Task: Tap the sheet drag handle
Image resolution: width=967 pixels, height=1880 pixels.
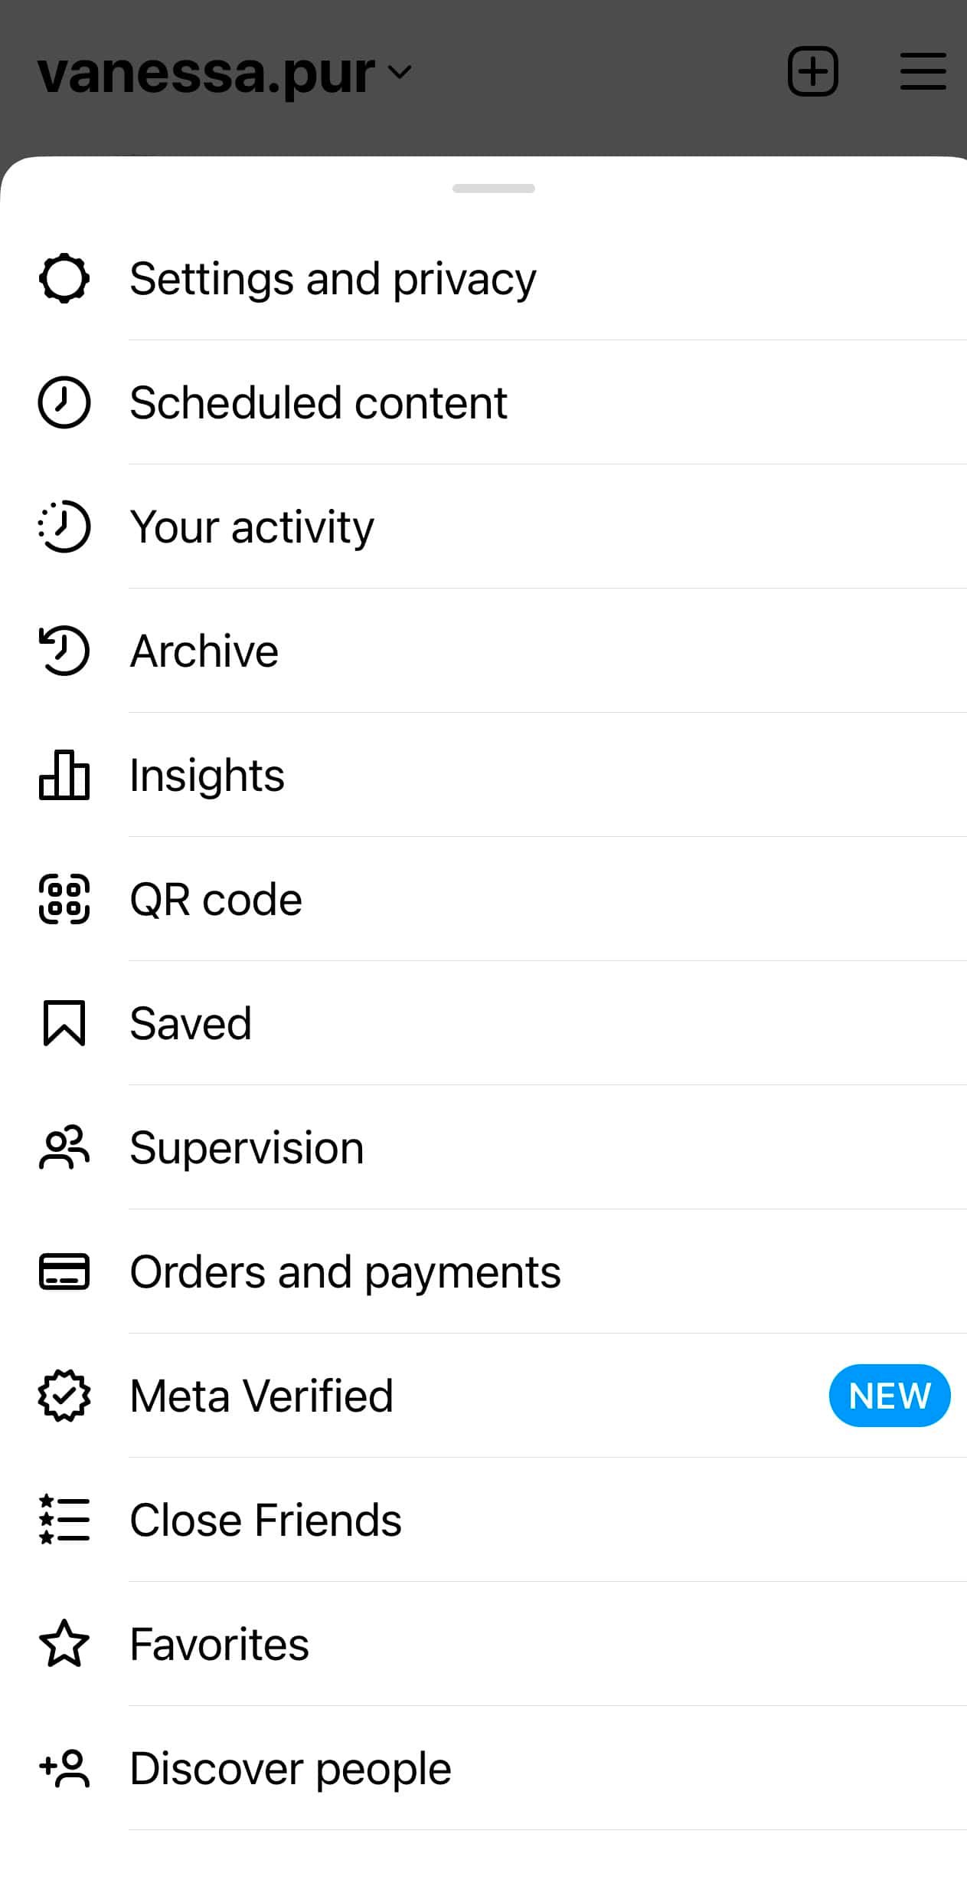Action: [493, 189]
